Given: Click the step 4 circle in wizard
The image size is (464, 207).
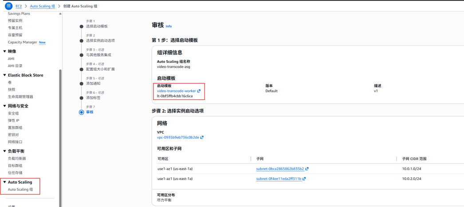Looking at the screenshot, I should (81, 69).
